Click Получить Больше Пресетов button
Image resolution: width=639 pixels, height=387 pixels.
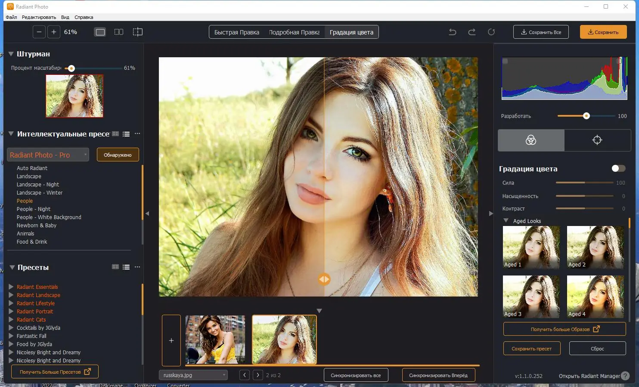point(55,372)
